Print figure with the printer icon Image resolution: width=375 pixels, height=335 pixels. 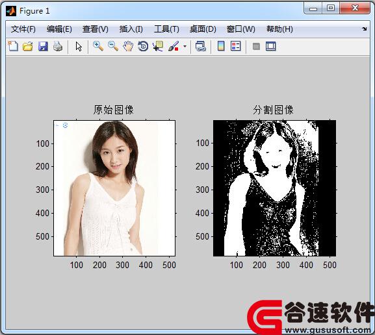(x=58, y=46)
